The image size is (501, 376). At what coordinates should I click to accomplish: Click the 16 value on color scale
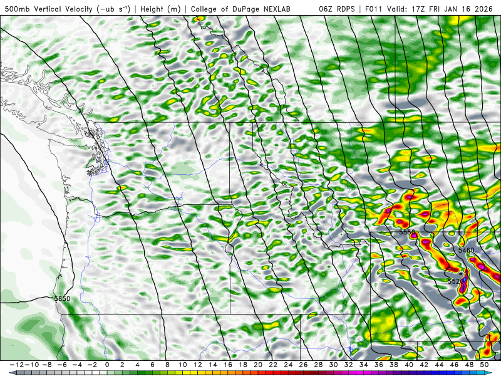pos(228,365)
